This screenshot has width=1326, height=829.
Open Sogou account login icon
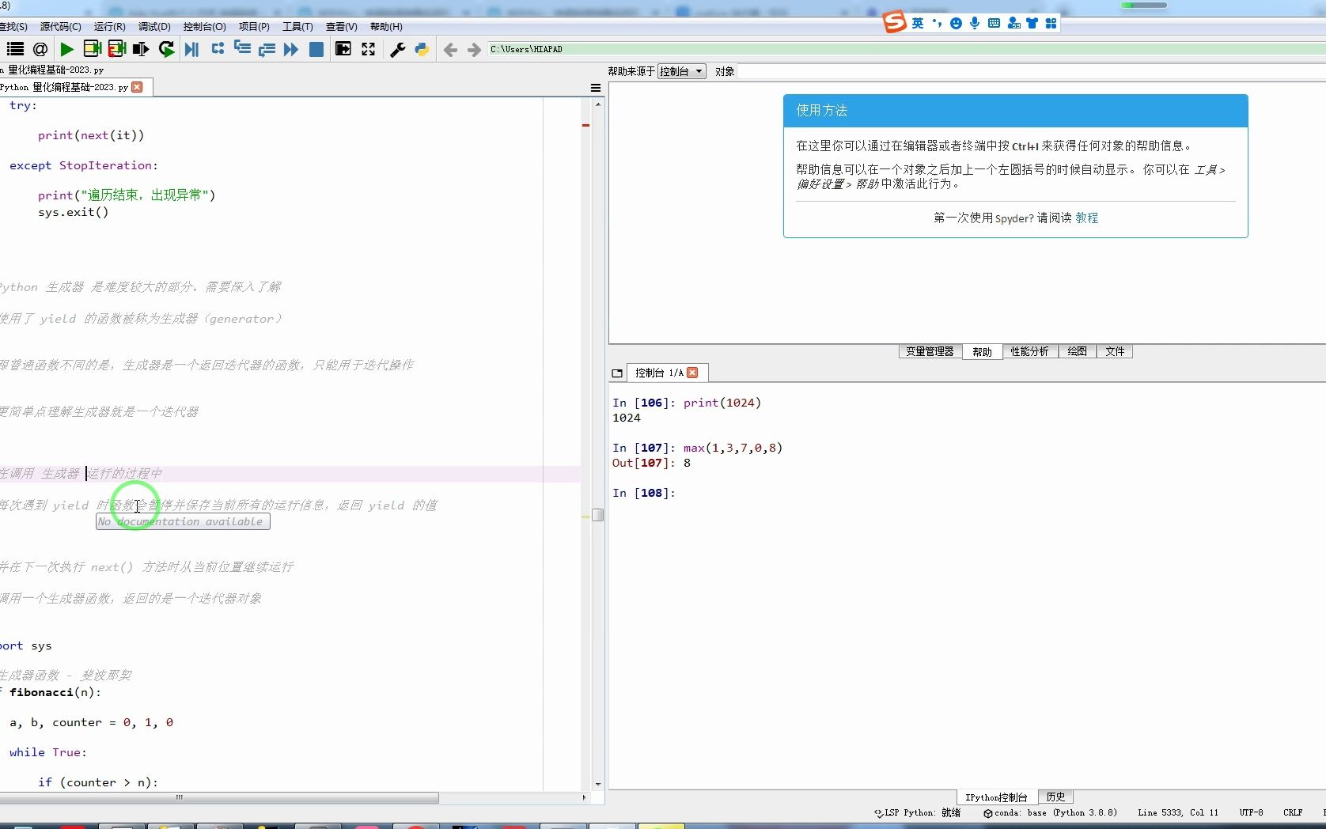point(1013,23)
